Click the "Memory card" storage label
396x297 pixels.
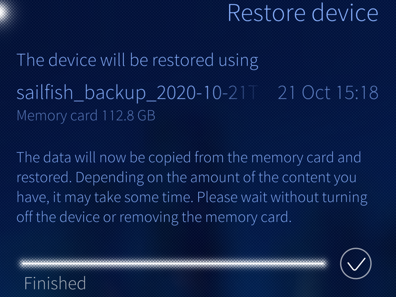coord(57,116)
